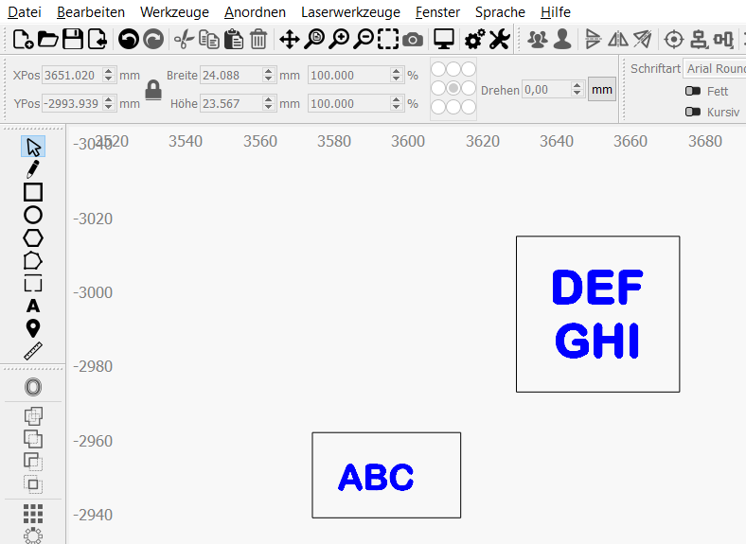This screenshot has width=746, height=544.
Task: Pick the ellipse drawing tool
Action: (x=33, y=215)
